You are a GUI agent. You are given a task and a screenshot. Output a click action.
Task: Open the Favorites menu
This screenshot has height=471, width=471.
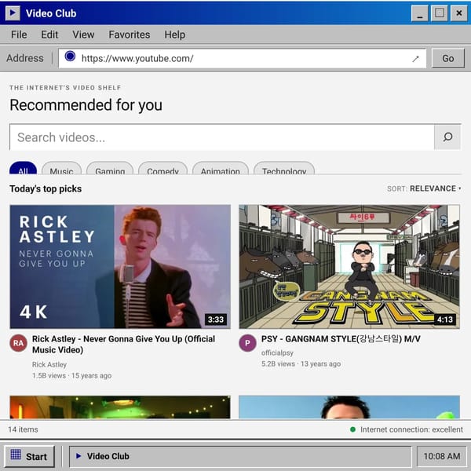pyautogui.click(x=130, y=35)
